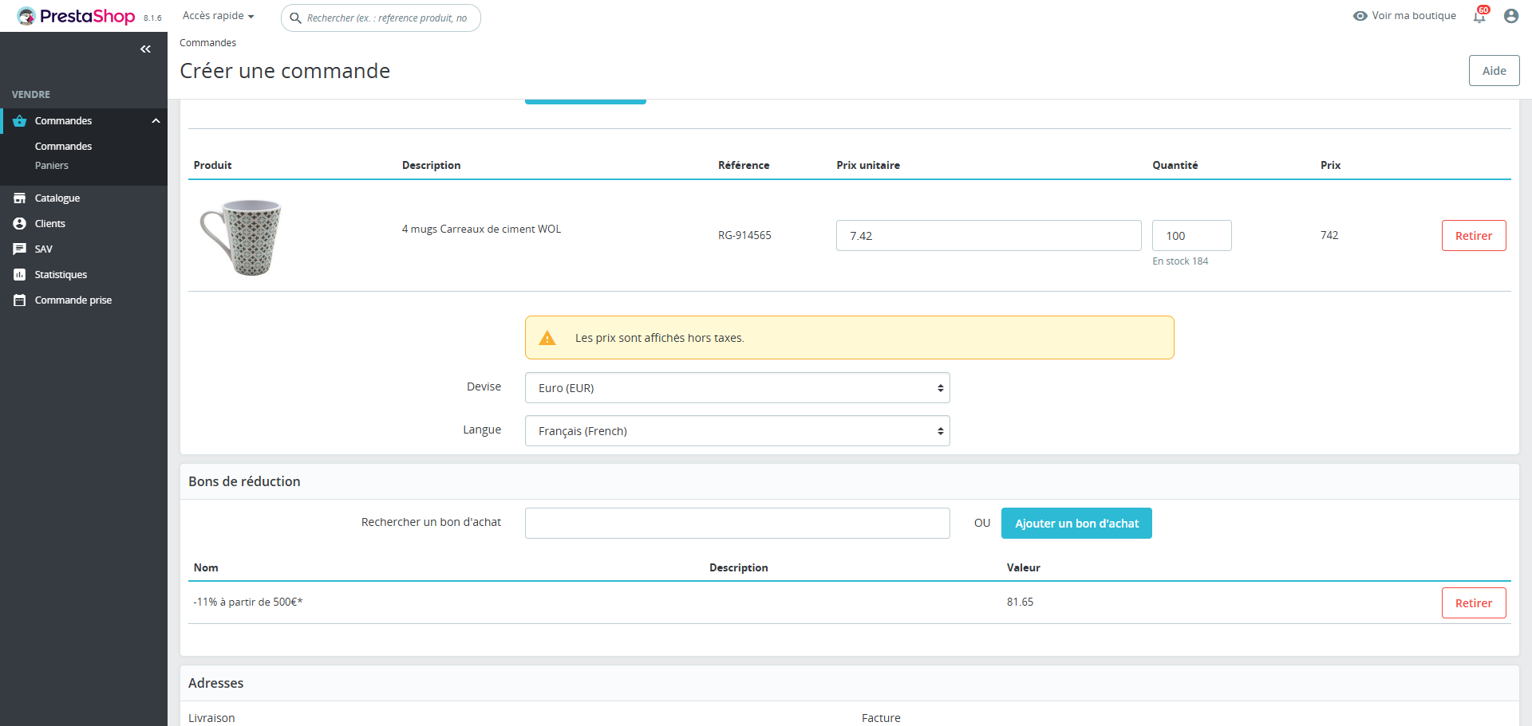Collapse the Commandes menu chevron
Screen dimensions: 1532x726
point(156,121)
